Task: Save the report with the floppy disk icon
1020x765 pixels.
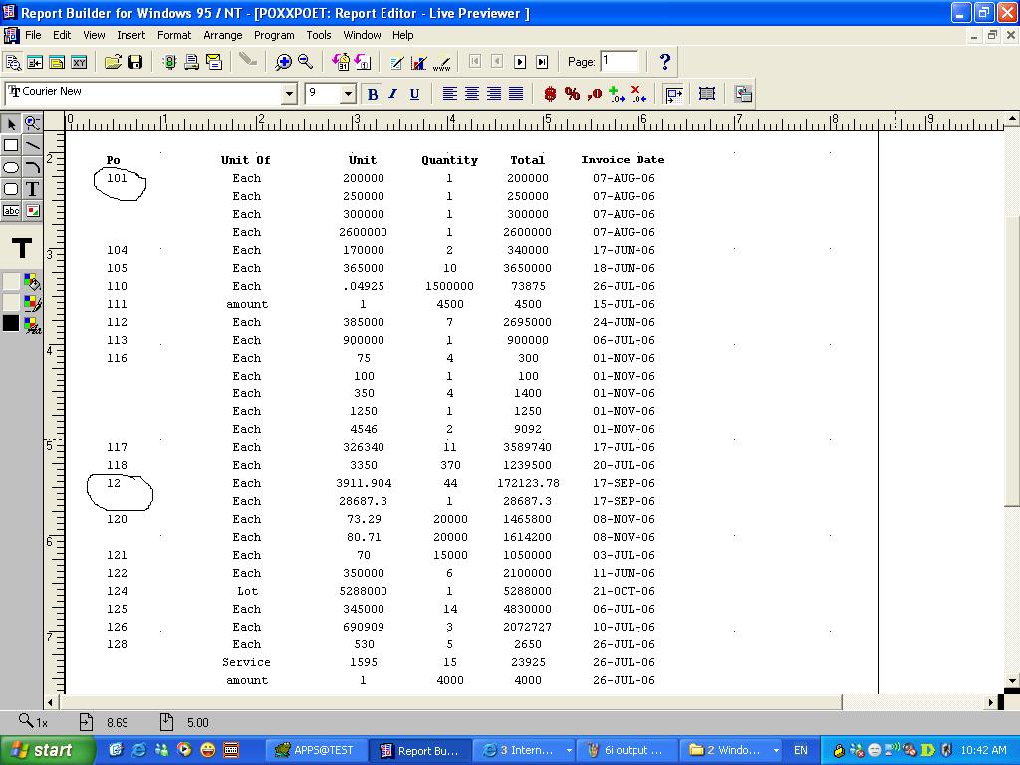Action: [135, 62]
